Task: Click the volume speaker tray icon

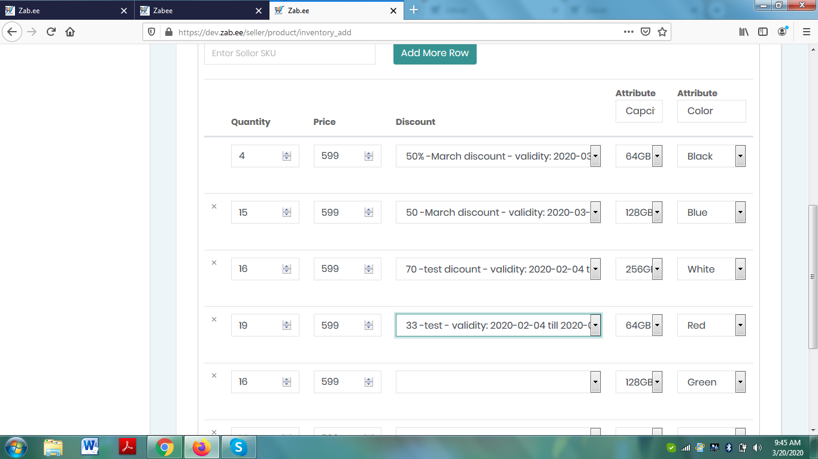Action: [x=757, y=448]
